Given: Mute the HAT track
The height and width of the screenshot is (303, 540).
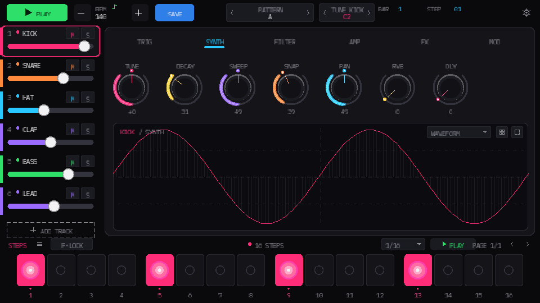Looking at the screenshot, I should coord(73,98).
